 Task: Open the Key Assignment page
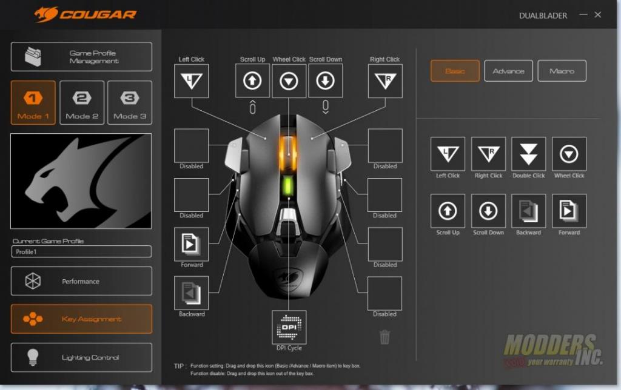(x=81, y=319)
